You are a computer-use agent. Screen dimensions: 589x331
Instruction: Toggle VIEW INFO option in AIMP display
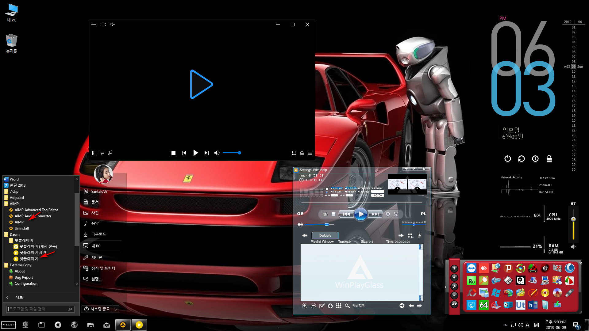[x=337, y=188]
